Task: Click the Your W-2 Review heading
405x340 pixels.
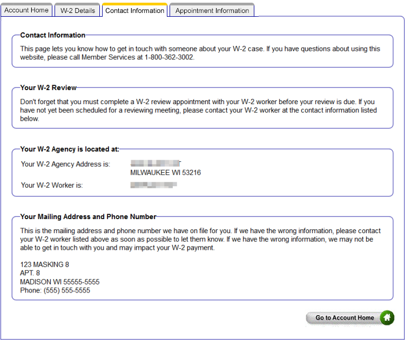Action: pyautogui.click(x=49, y=87)
